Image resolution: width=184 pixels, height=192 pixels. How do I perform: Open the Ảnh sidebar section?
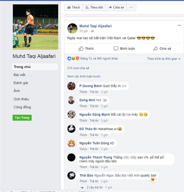point(17,91)
